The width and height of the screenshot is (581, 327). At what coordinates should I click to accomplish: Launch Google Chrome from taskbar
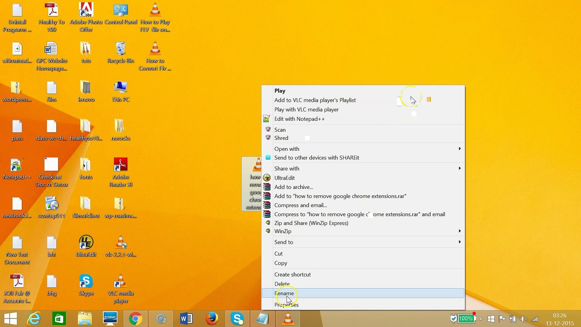point(135,319)
